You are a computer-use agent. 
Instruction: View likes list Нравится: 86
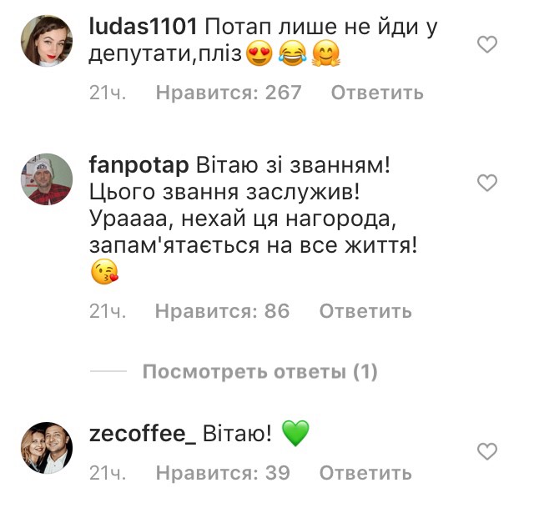tap(223, 311)
